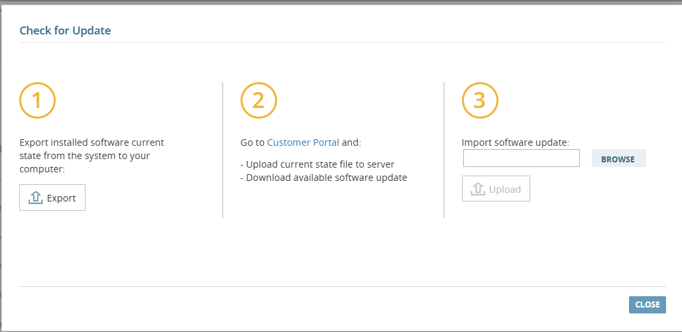Screen dimensions: 682x332
Task: Click the export instructions text under step 1
Action: pos(91,155)
